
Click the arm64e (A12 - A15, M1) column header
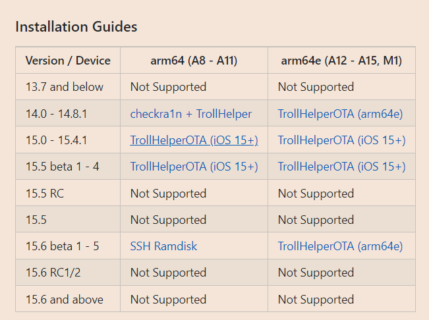pyautogui.click(x=341, y=61)
